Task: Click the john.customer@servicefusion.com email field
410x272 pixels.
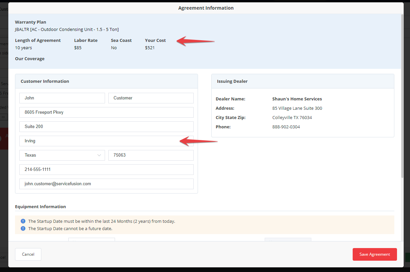Action: (x=106, y=184)
